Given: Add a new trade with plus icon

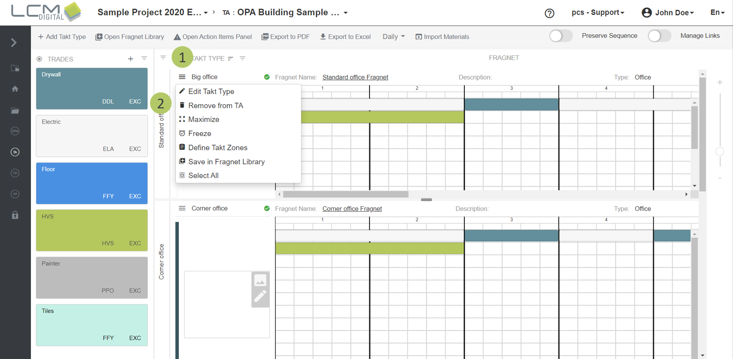Looking at the screenshot, I should (130, 59).
